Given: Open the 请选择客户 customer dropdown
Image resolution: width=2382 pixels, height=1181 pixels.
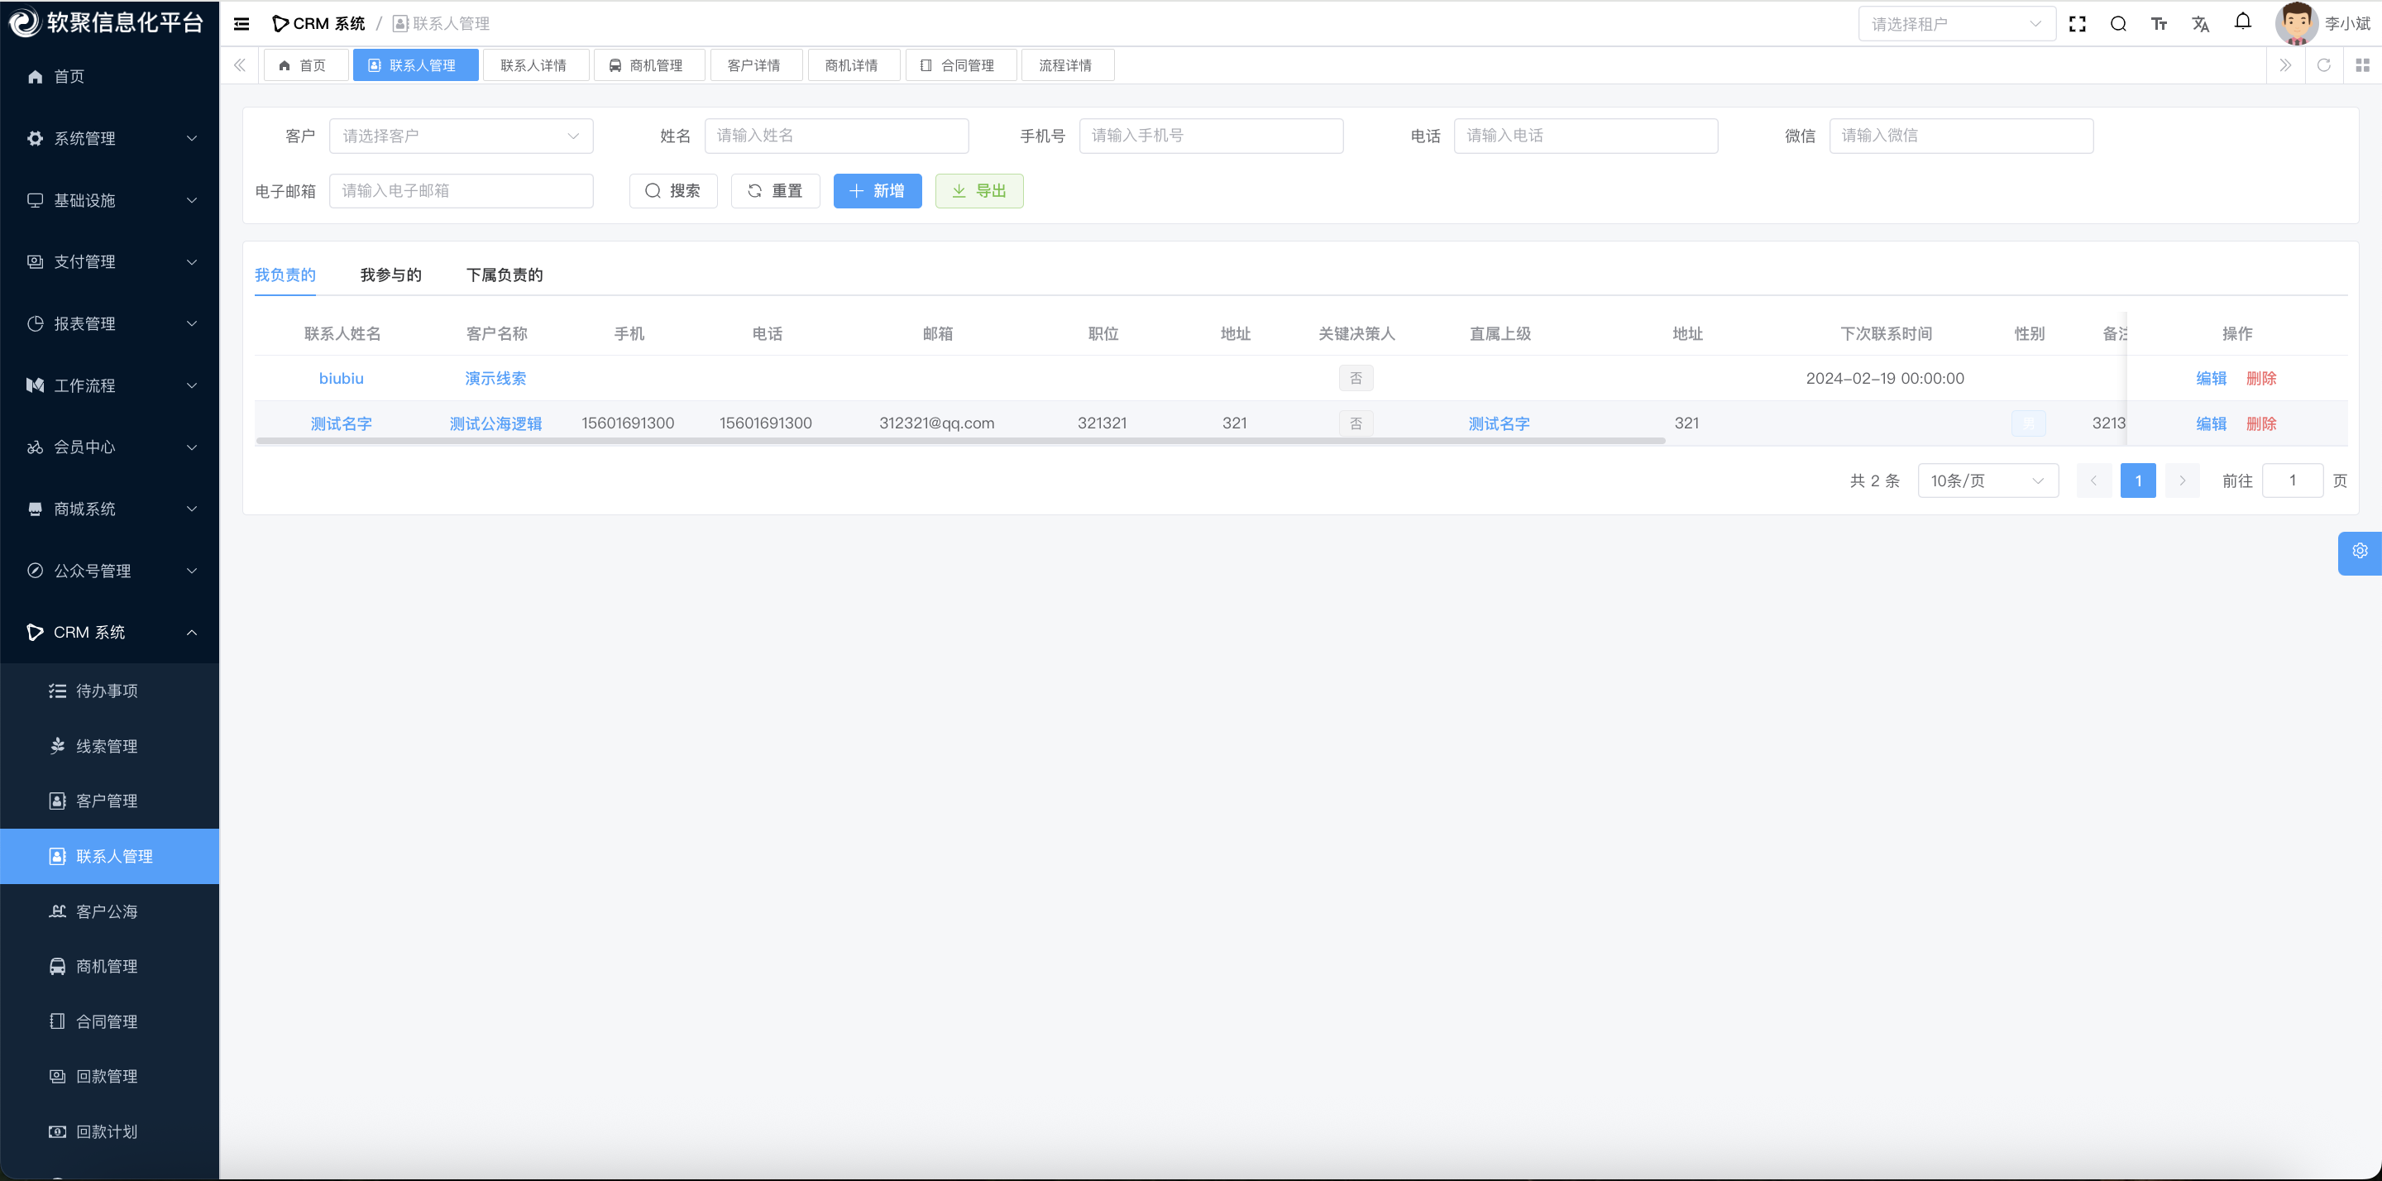Looking at the screenshot, I should (x=461, y=136).
